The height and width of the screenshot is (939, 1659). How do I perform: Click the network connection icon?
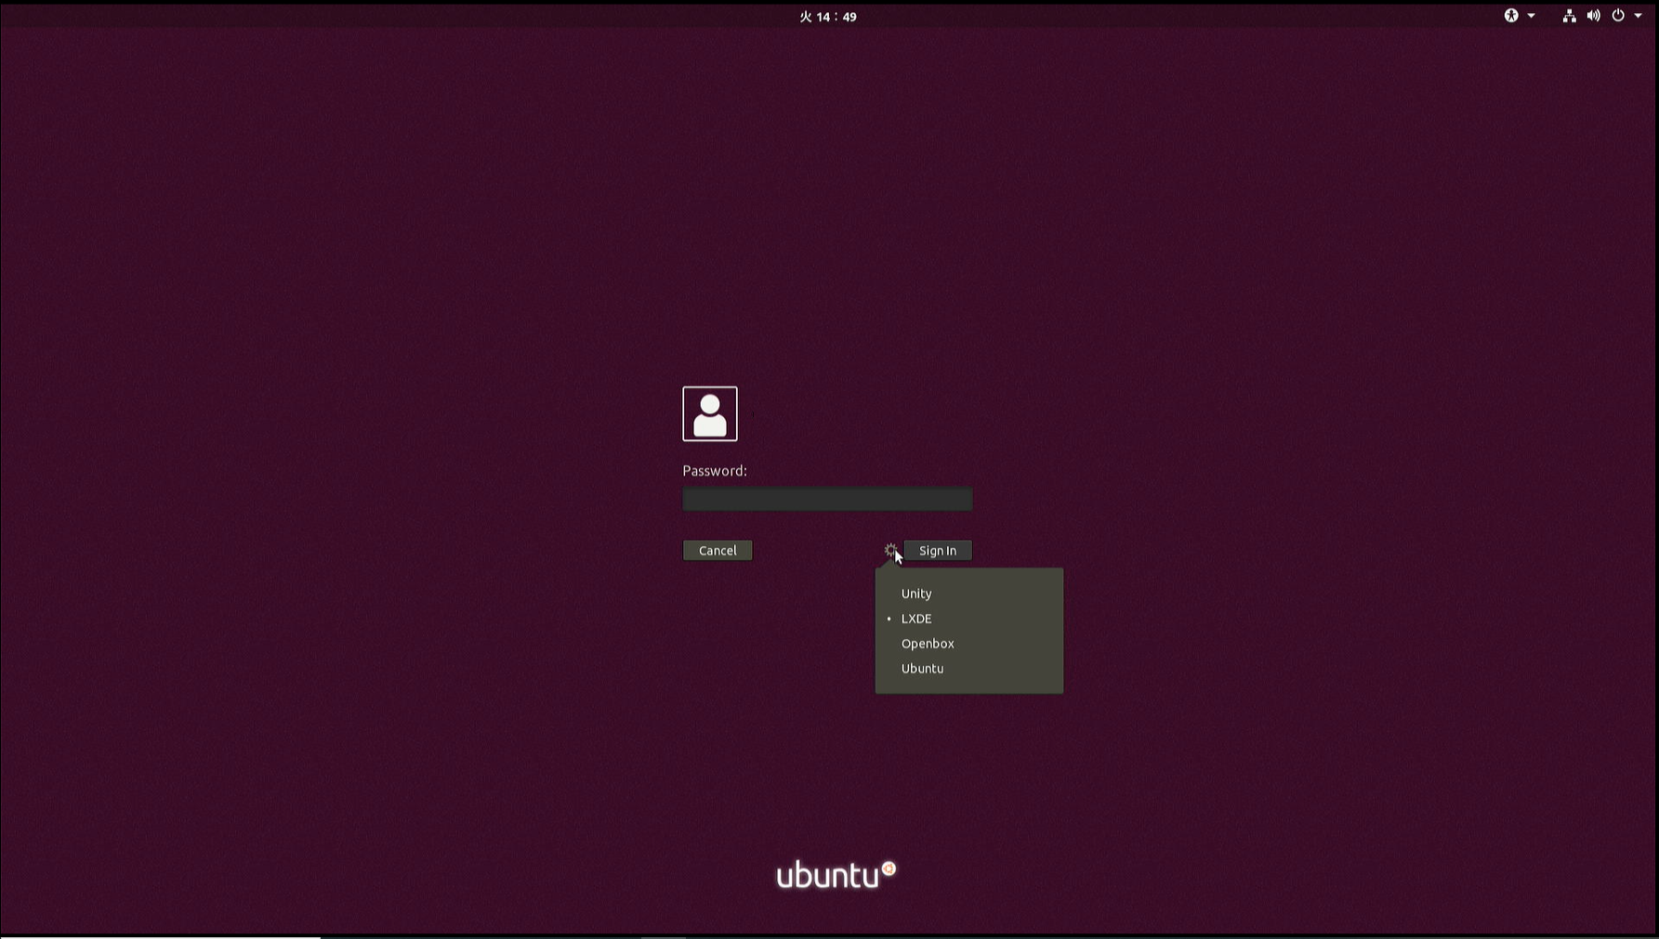pyautogui.click(x=1569, y=16)
